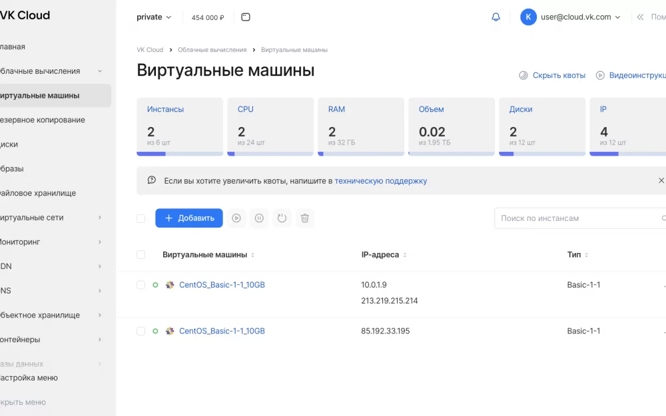The image size is (666, 416).
Task: Pause virtual machines via the pause icon
Action: coord(259,218)
